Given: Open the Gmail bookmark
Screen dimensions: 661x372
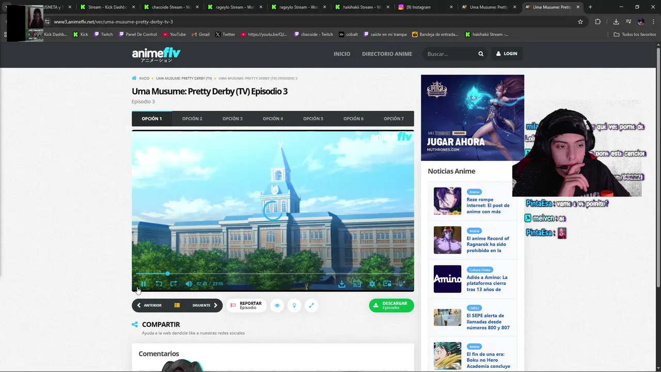Looking at the screenshot, I should (200, 35).
